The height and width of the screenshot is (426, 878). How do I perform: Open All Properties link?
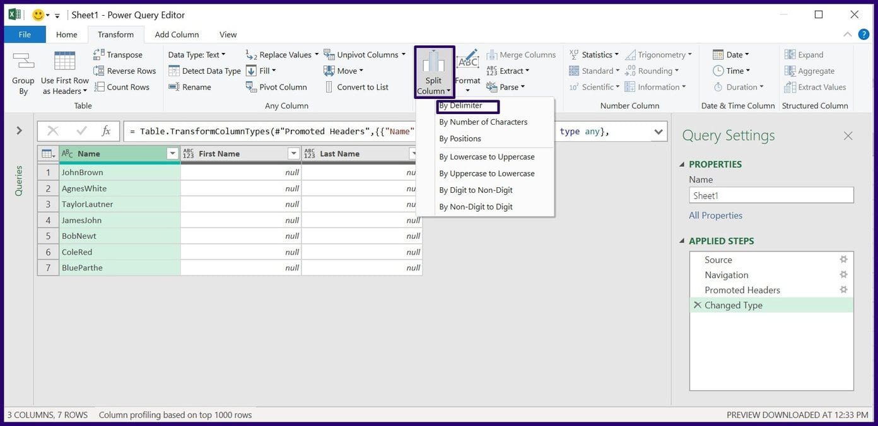715,216
